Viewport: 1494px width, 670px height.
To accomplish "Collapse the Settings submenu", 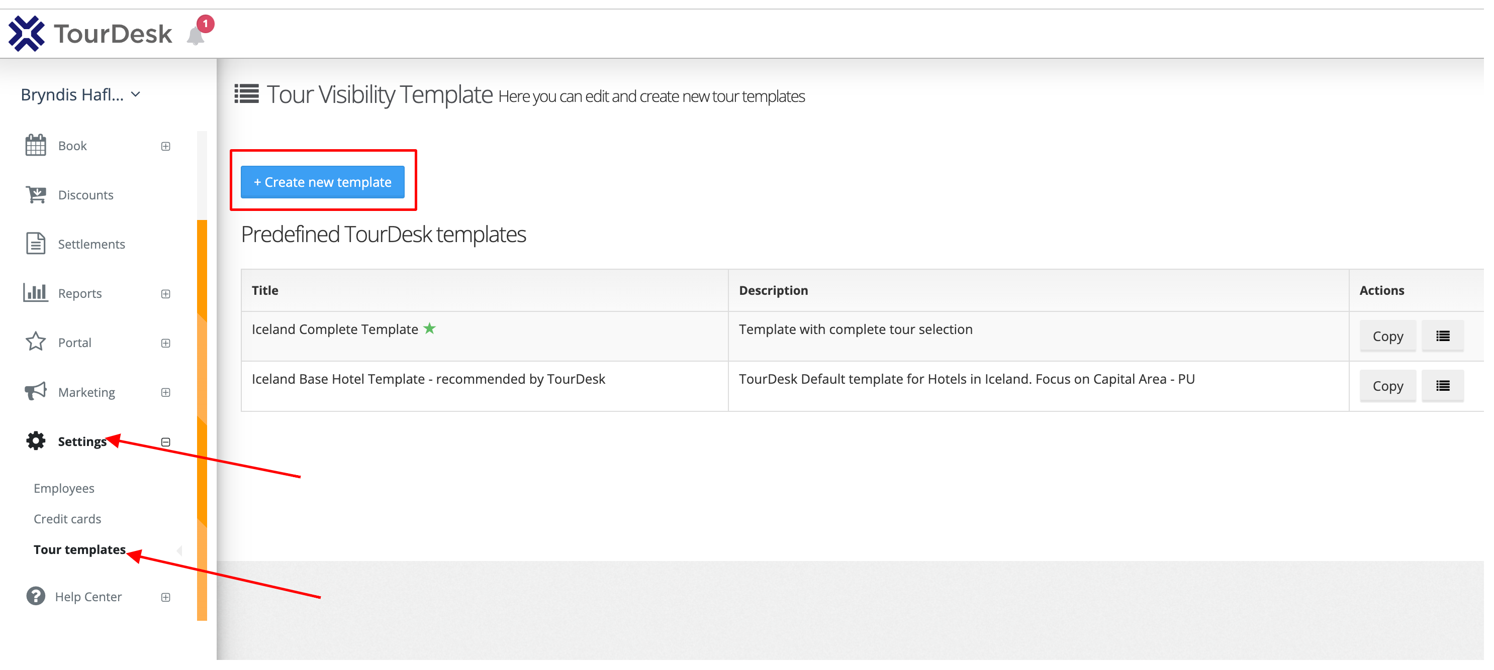I will click(x=166, y=442).
